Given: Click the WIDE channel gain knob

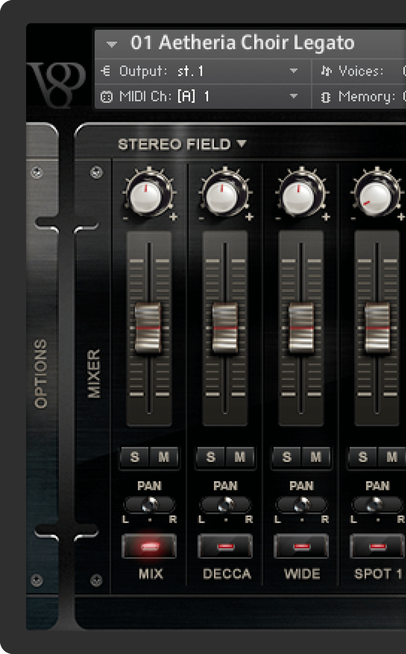Looking at the screenshot, I should pos(300,196).
